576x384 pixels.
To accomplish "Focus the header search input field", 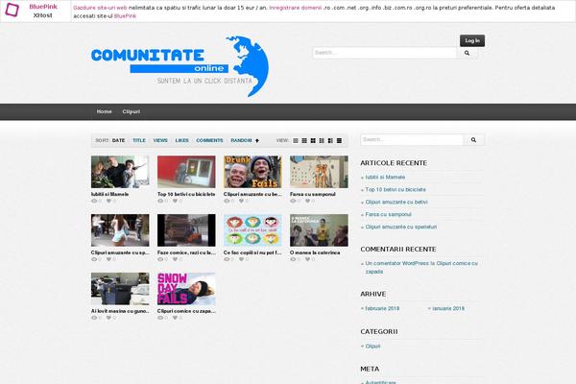I will pyautogui.click(x=385, y=53).
